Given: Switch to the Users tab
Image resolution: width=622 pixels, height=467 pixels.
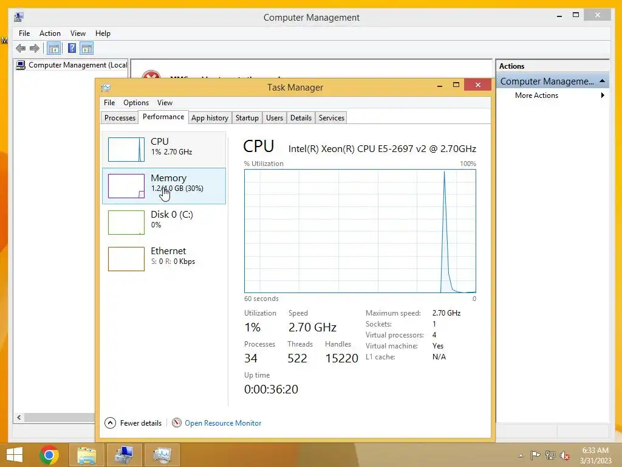Looking at the screenshot, I should click(x=275, y=118).
